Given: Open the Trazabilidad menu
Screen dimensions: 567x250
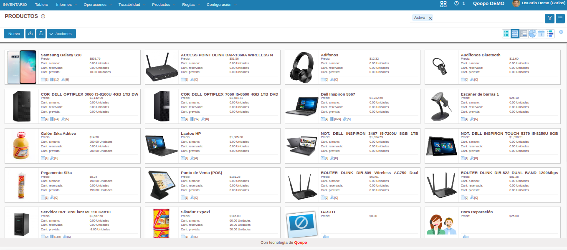Looking at the screenshot, I should tap(132, 4).
